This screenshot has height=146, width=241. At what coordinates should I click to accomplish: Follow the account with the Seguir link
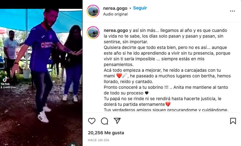(x=140, y=8)
